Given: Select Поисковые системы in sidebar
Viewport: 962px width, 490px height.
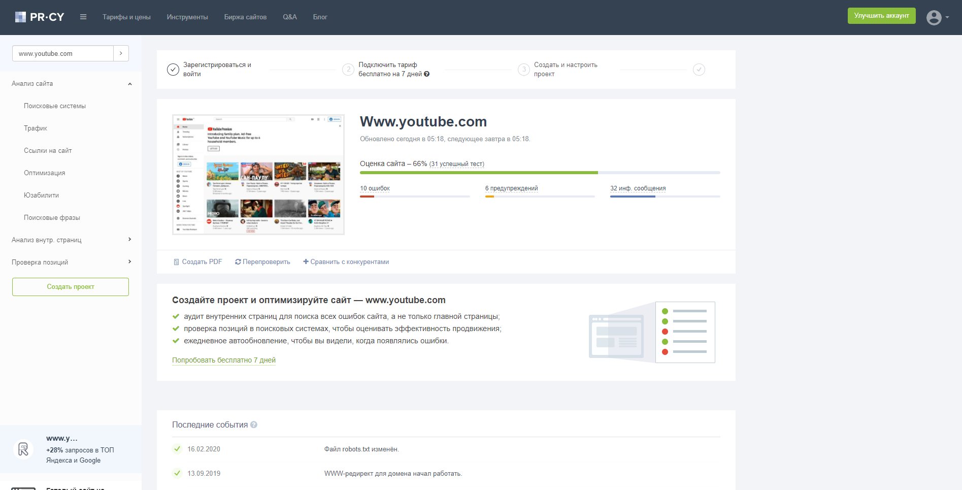Looking at the screenshot, I should click(55, 106).
